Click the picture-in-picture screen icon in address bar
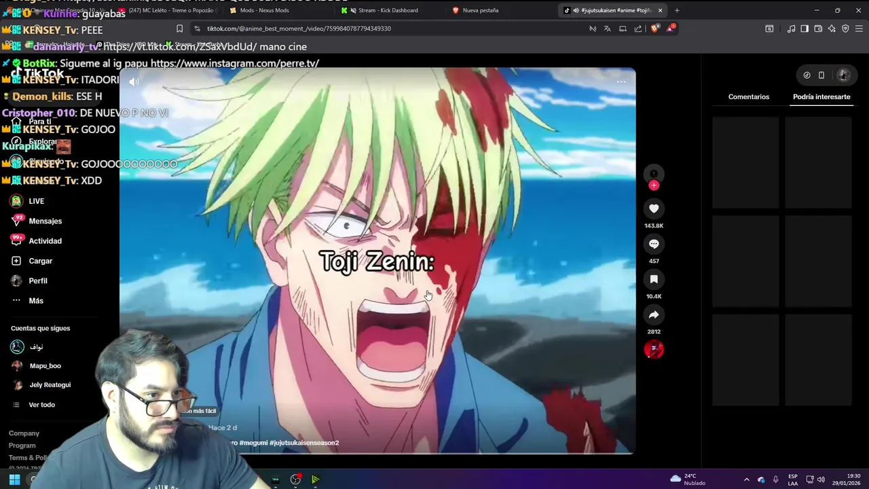869x489 pixels. tap(623, 29)
